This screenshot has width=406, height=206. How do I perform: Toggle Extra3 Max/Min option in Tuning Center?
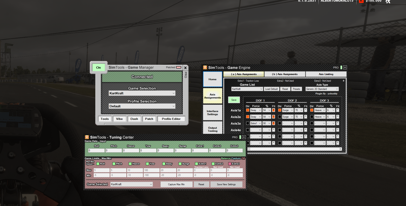pyautogui.click(x=230, y=164)
